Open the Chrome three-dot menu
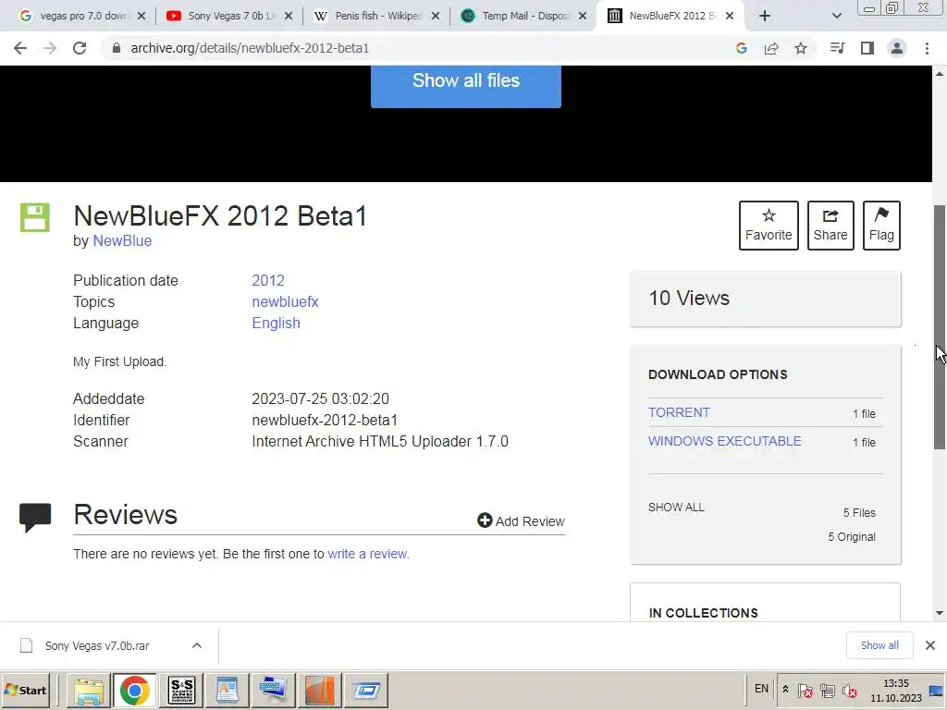Image resolution: width=947 pixels, height=710 pixels. click(x=927, y=48)
